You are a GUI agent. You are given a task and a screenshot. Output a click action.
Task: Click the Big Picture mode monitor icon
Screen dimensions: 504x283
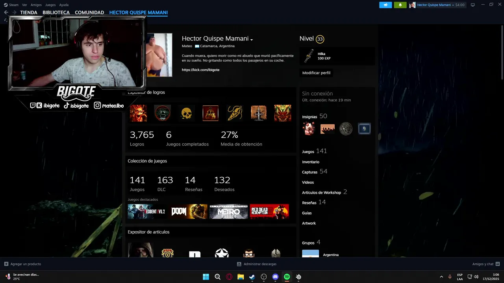point(473,5)
